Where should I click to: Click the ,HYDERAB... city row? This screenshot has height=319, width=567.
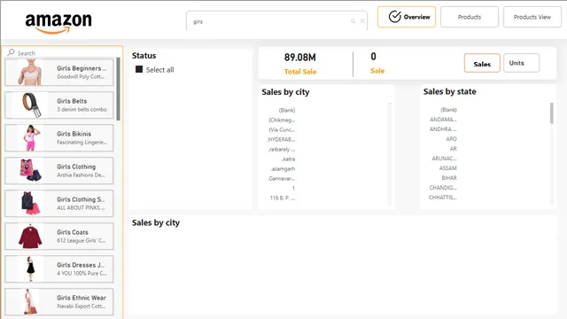click(x=281, y=139)
